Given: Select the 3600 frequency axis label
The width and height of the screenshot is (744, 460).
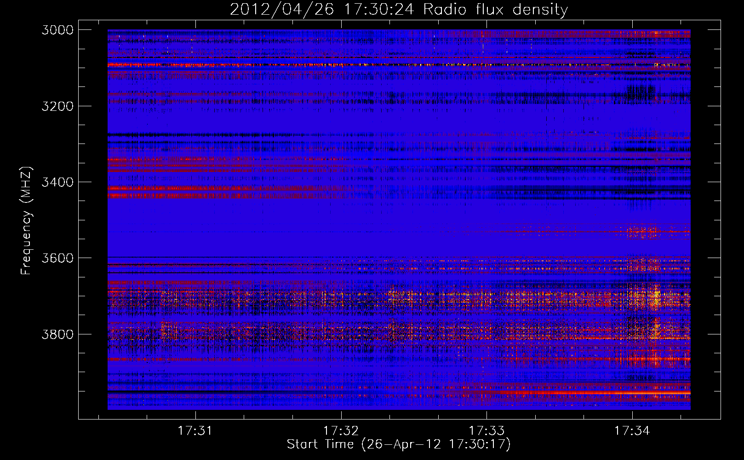Looking at the screenshot, I should click(x=57, y=258).
